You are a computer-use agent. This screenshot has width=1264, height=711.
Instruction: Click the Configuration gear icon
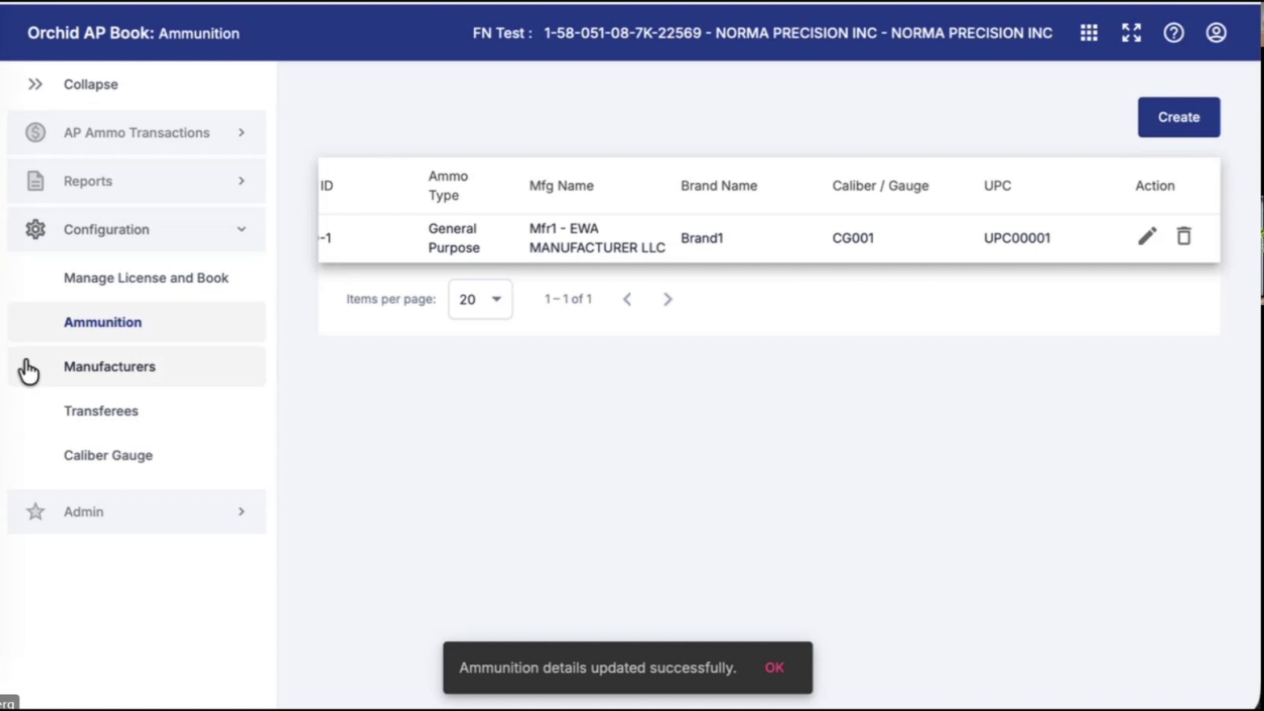(35, 229)
